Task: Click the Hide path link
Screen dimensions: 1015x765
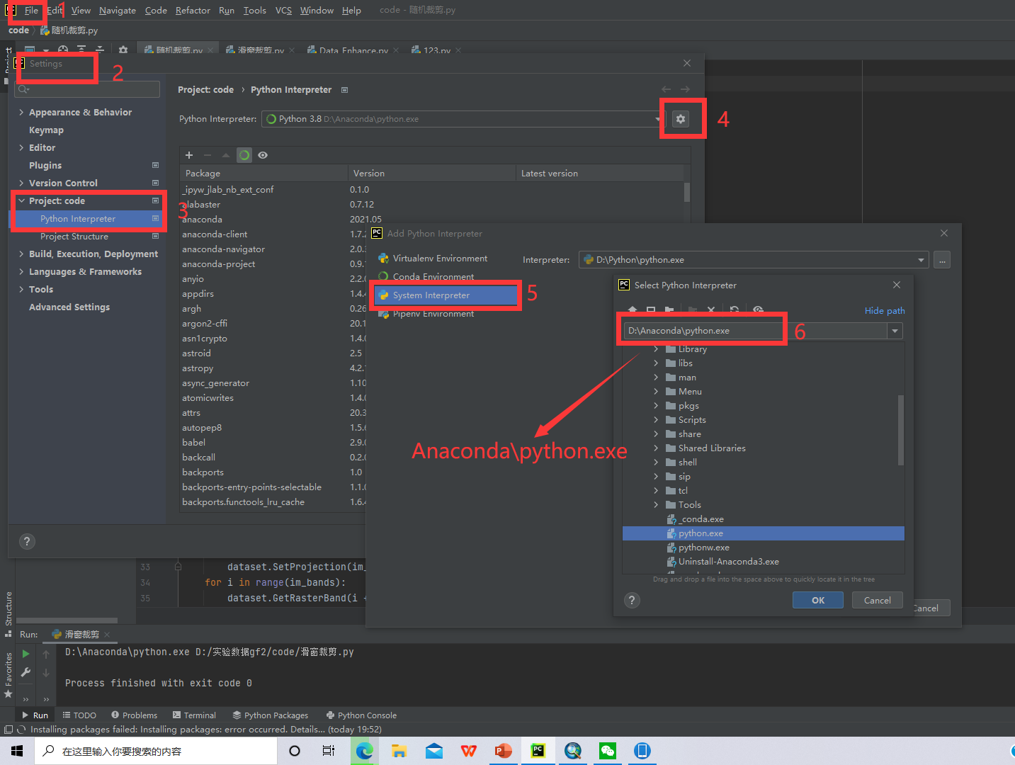Action: [884, 310]
